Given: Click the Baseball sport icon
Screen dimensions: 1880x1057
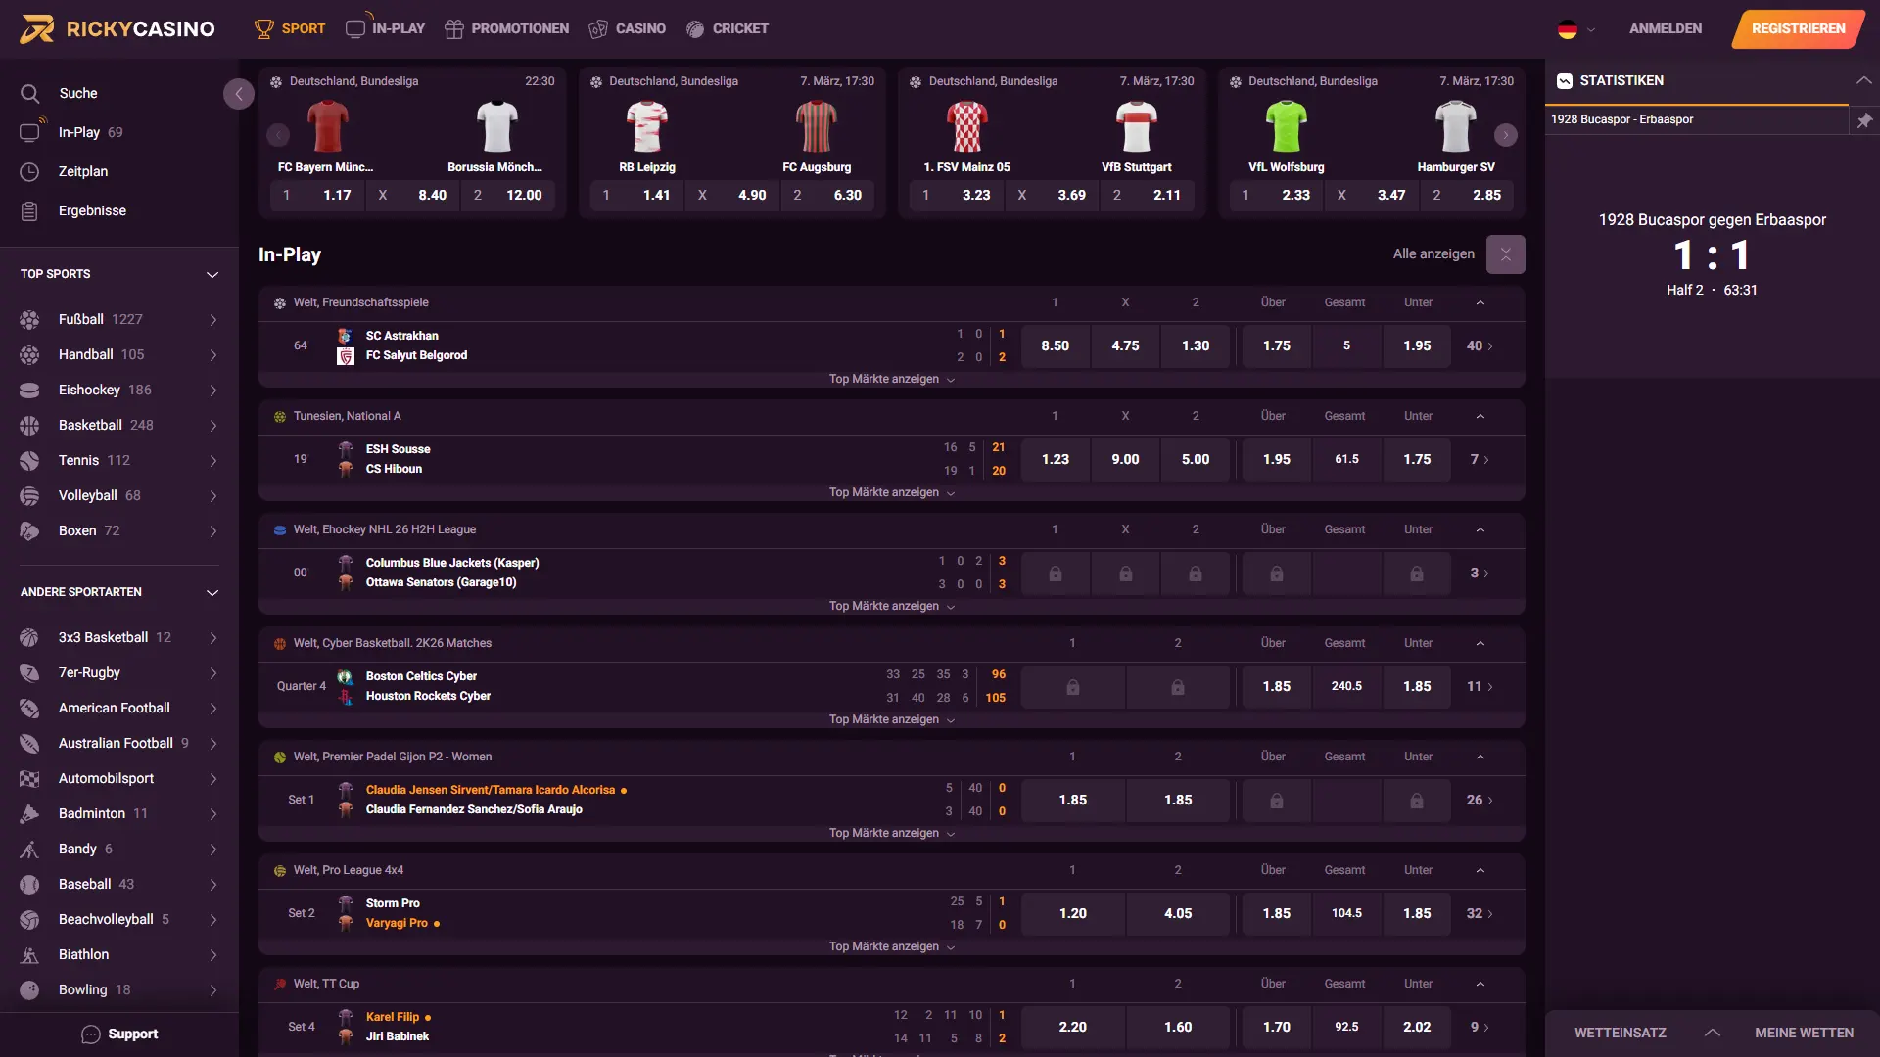Looking at the screenshot, I should click(30, 884).
